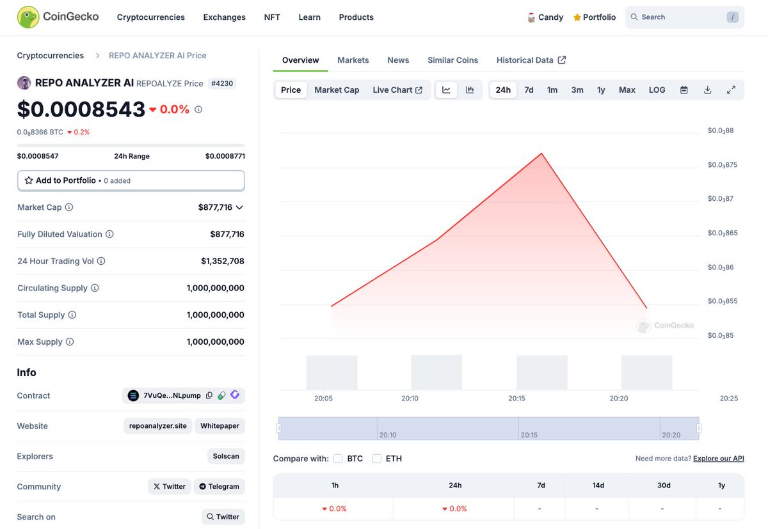
Task: Open the Telegram community link
Action: coord(219,487)
